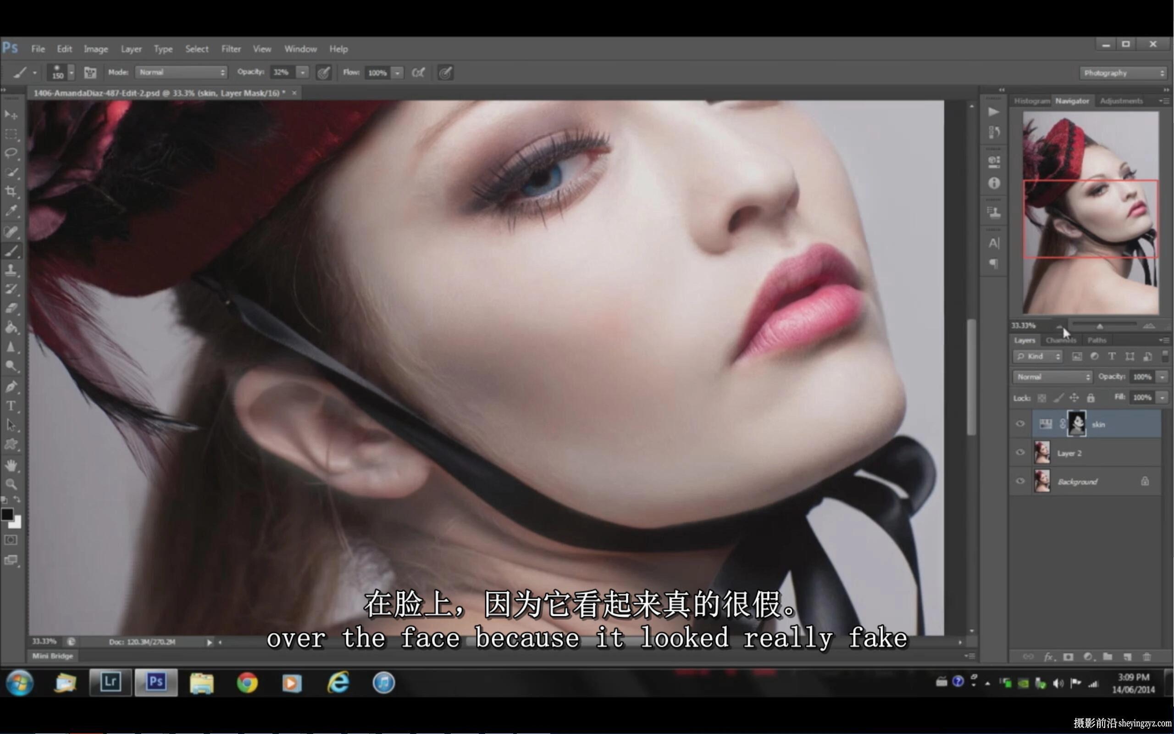Click the foreground color swatch
This screenshot has height=734, width=1174.
pyautogui.click(x=7, y=515)
